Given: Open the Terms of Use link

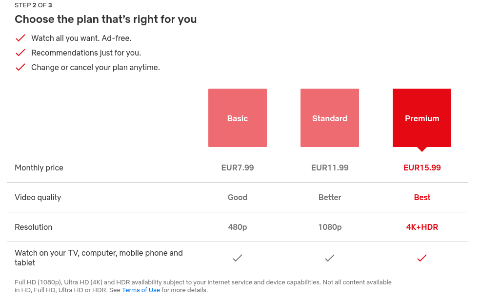Looking at the screenshot, I should (x=141, y=290).
